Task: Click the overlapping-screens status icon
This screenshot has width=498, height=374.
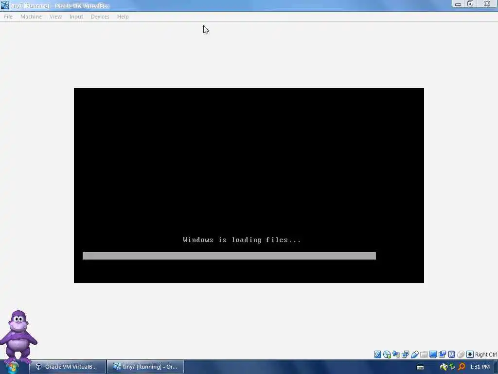Action: 442,355
